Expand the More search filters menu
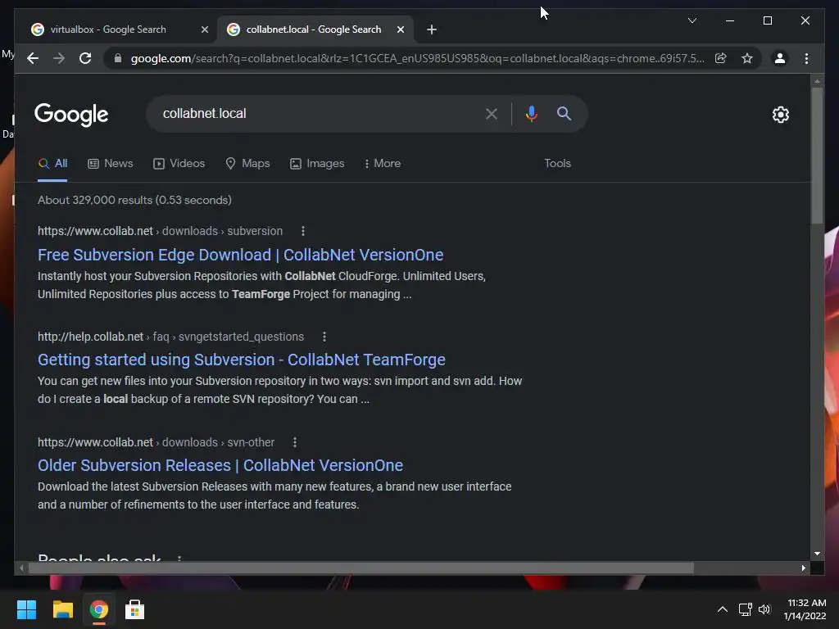Image resolution: width=839 pixels, height=629 pixels. point(382,164)
